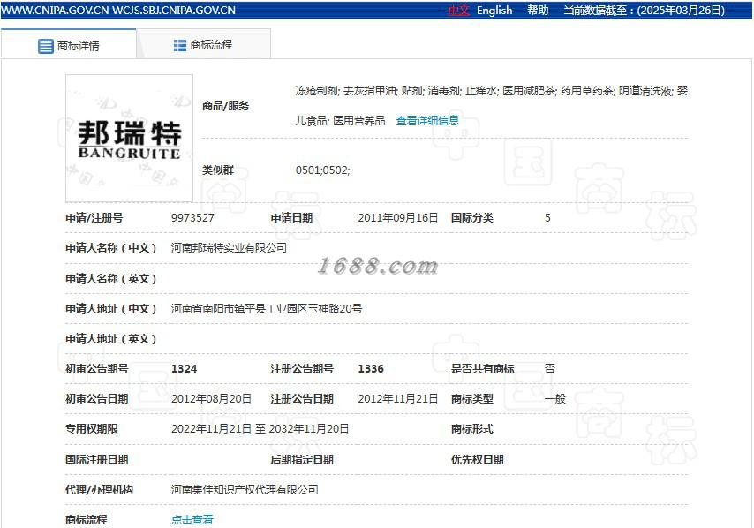Switch language to 中文
754x528 pixels.
tap(458, 10)
